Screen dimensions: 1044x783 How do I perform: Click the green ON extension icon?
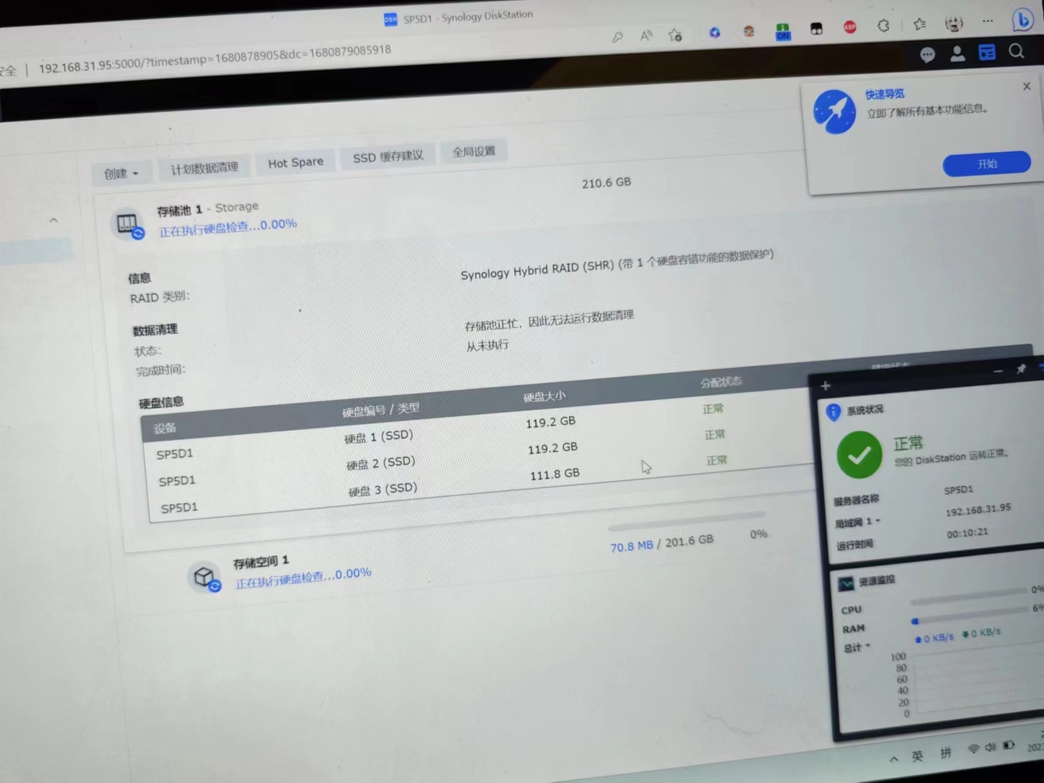[x=783, y=31]
